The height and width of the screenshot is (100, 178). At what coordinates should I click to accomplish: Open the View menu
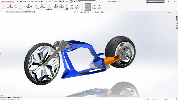pyautogui.click(x=24, y=2)
